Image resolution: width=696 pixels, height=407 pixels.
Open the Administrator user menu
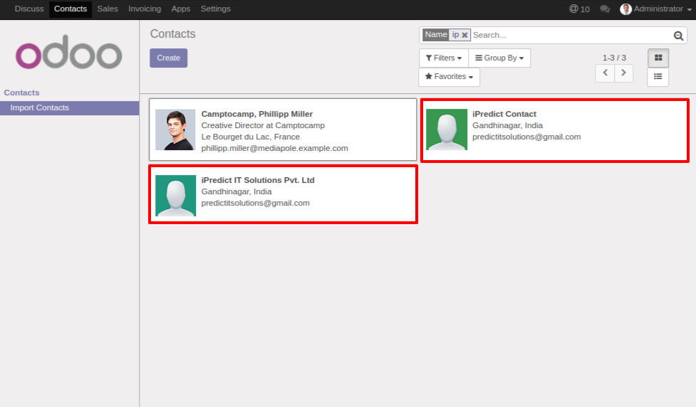click(656, 9)
